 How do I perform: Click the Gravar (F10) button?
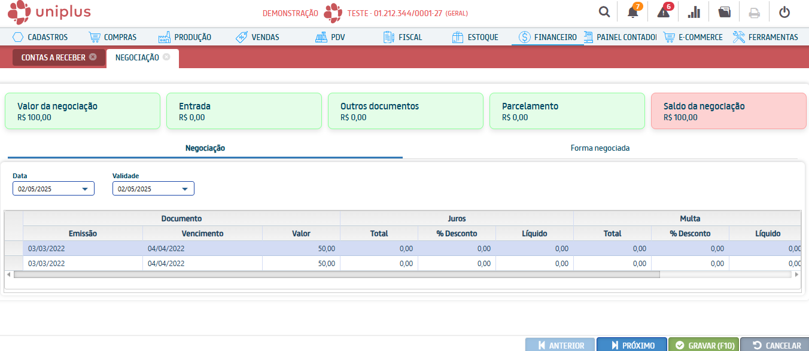[703, 345]
